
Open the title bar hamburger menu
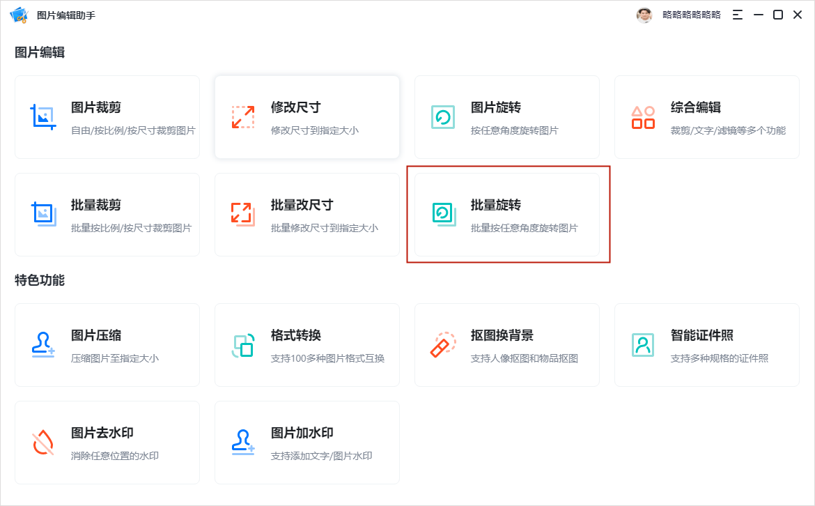click(x=738, y=15)
